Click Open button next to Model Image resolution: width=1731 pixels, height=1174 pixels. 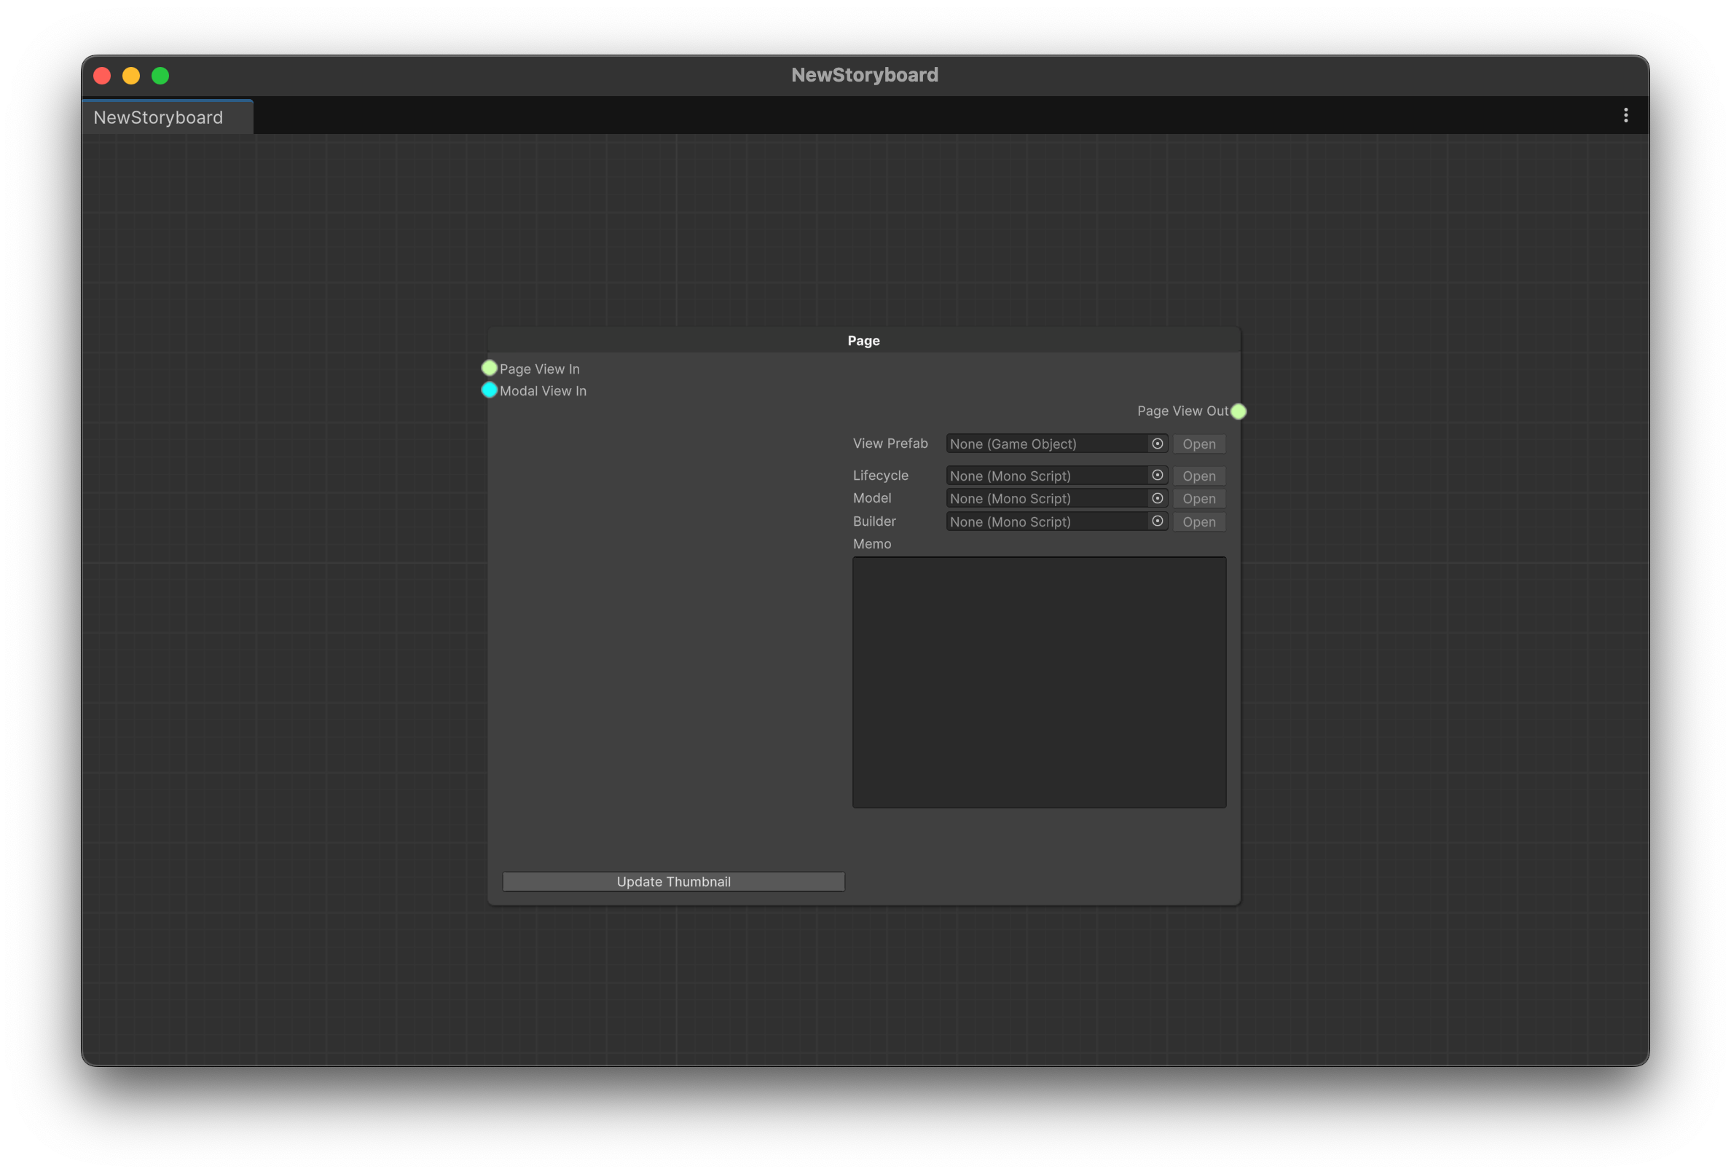1198,499
